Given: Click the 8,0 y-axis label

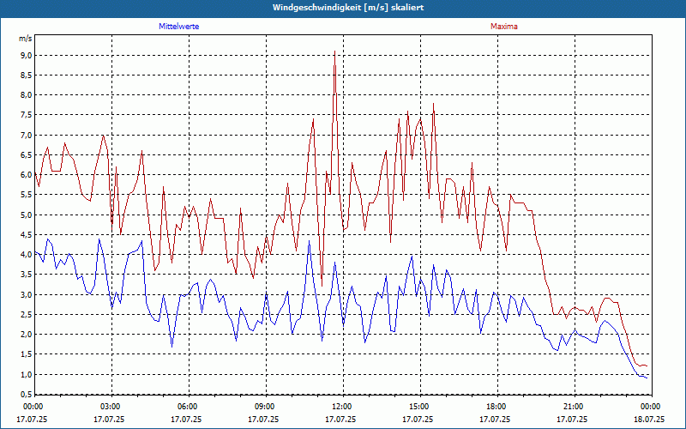Looking at the screenshot, I should [27, 95].
